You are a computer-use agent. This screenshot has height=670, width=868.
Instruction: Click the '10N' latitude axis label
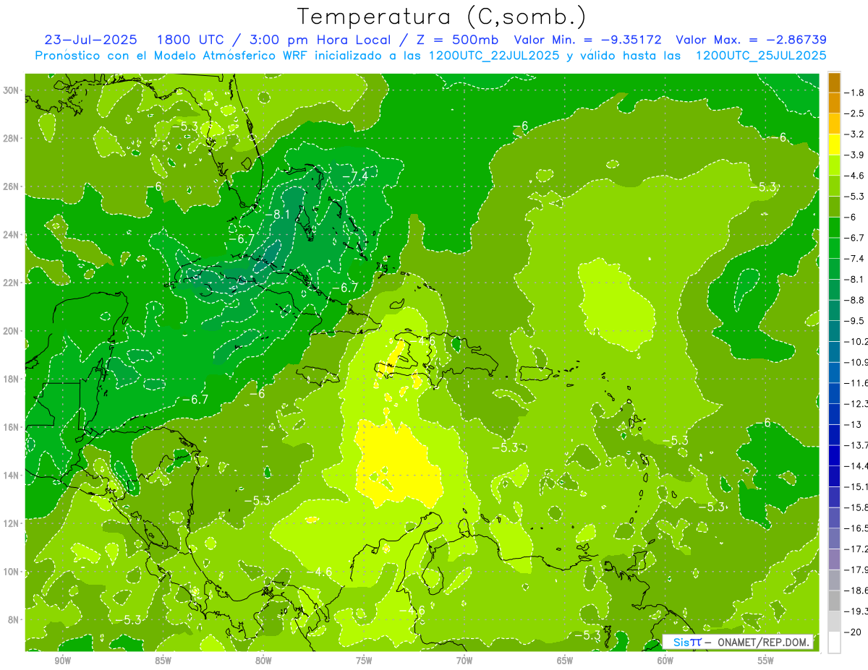pyautogui.click(x=12, y=571)
